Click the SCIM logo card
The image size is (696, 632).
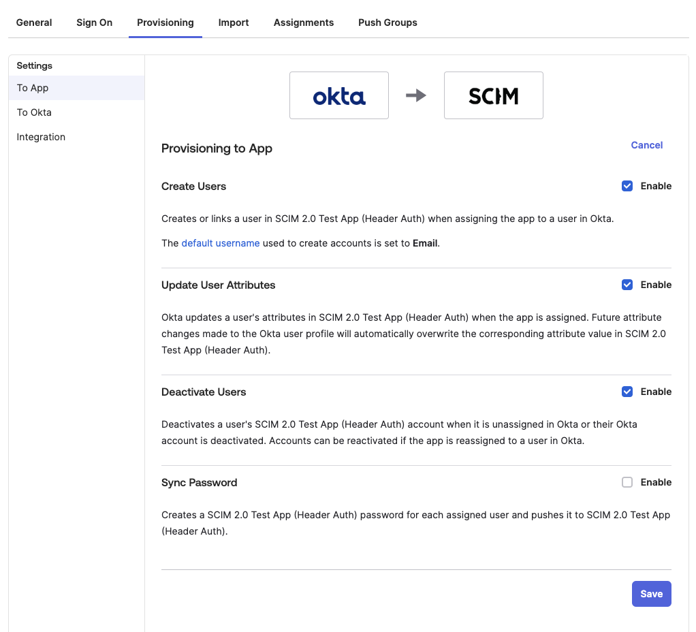coord(493,95)
